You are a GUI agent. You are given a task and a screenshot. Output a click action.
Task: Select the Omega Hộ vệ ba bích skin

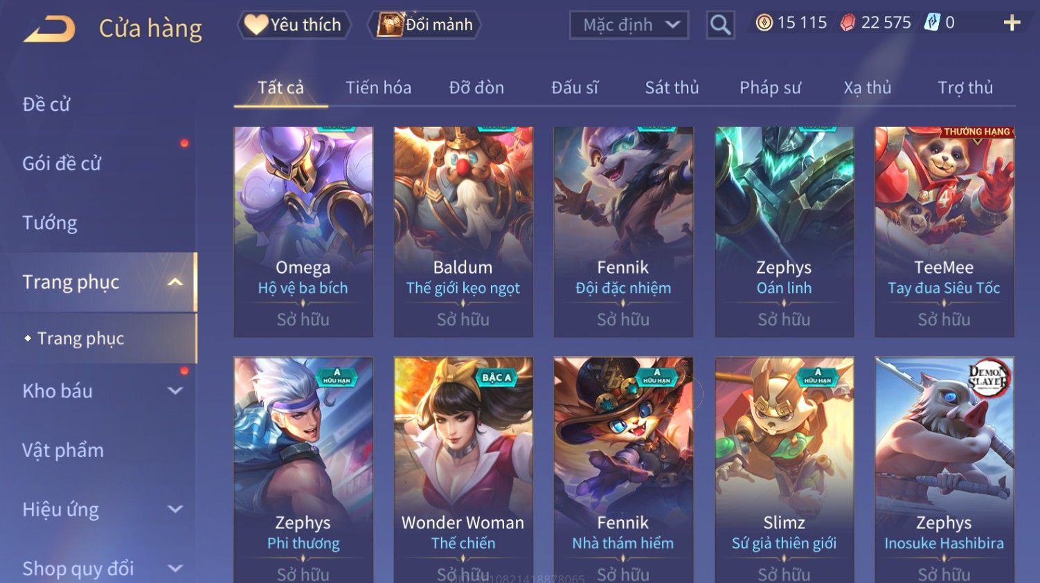point(303,232)
